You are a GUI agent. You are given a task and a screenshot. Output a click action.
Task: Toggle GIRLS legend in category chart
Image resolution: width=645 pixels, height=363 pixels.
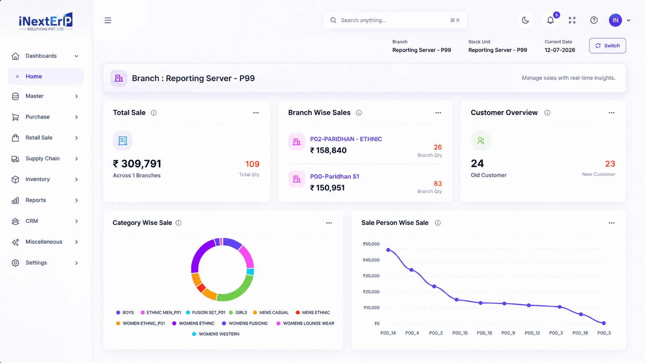pyautogui.click(x=238, y=312)
